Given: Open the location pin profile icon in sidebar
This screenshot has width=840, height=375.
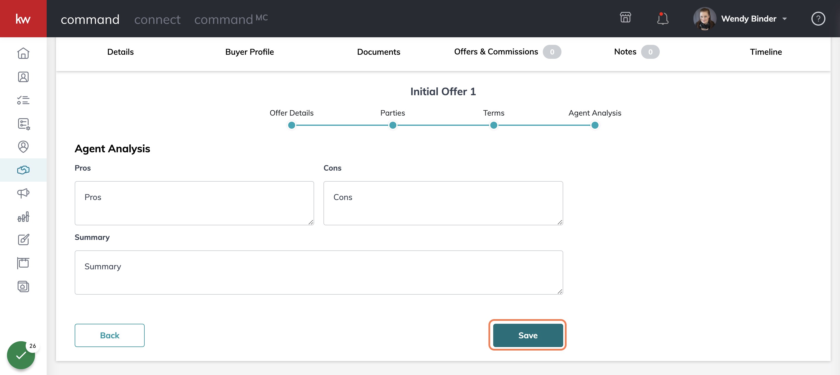Looking at the screenshot, I should [x=23, y=147].
